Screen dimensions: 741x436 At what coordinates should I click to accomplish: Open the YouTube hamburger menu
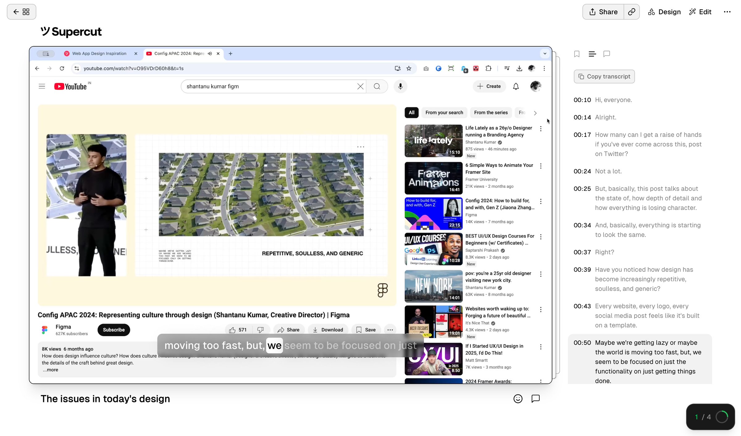click(42, 86)
